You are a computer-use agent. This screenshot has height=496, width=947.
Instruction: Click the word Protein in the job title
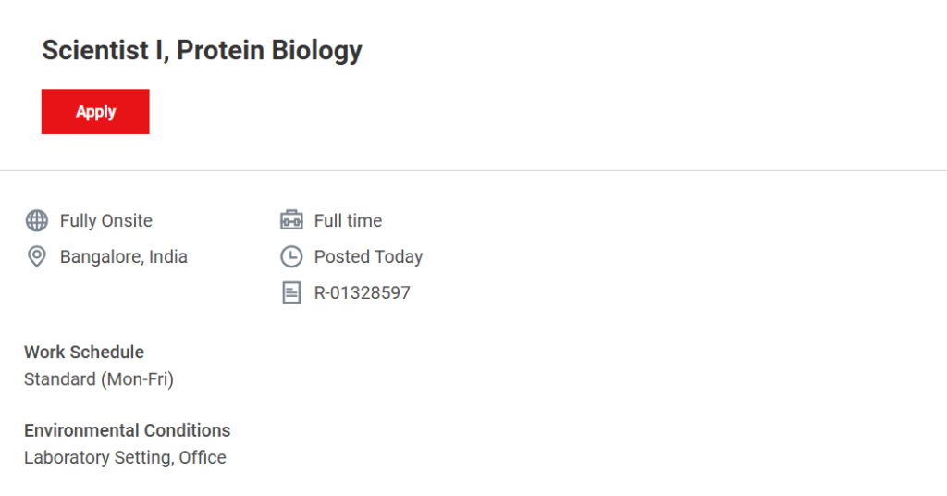pyautogui.click(x=220, y=50)
